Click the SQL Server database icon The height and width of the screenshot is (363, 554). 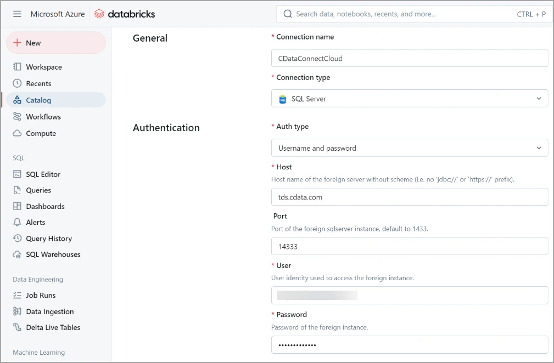click(283, 99)
